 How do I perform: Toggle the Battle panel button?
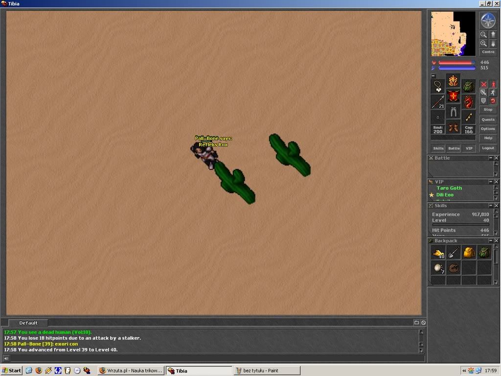pyautogui.click(x=454, y=148)
